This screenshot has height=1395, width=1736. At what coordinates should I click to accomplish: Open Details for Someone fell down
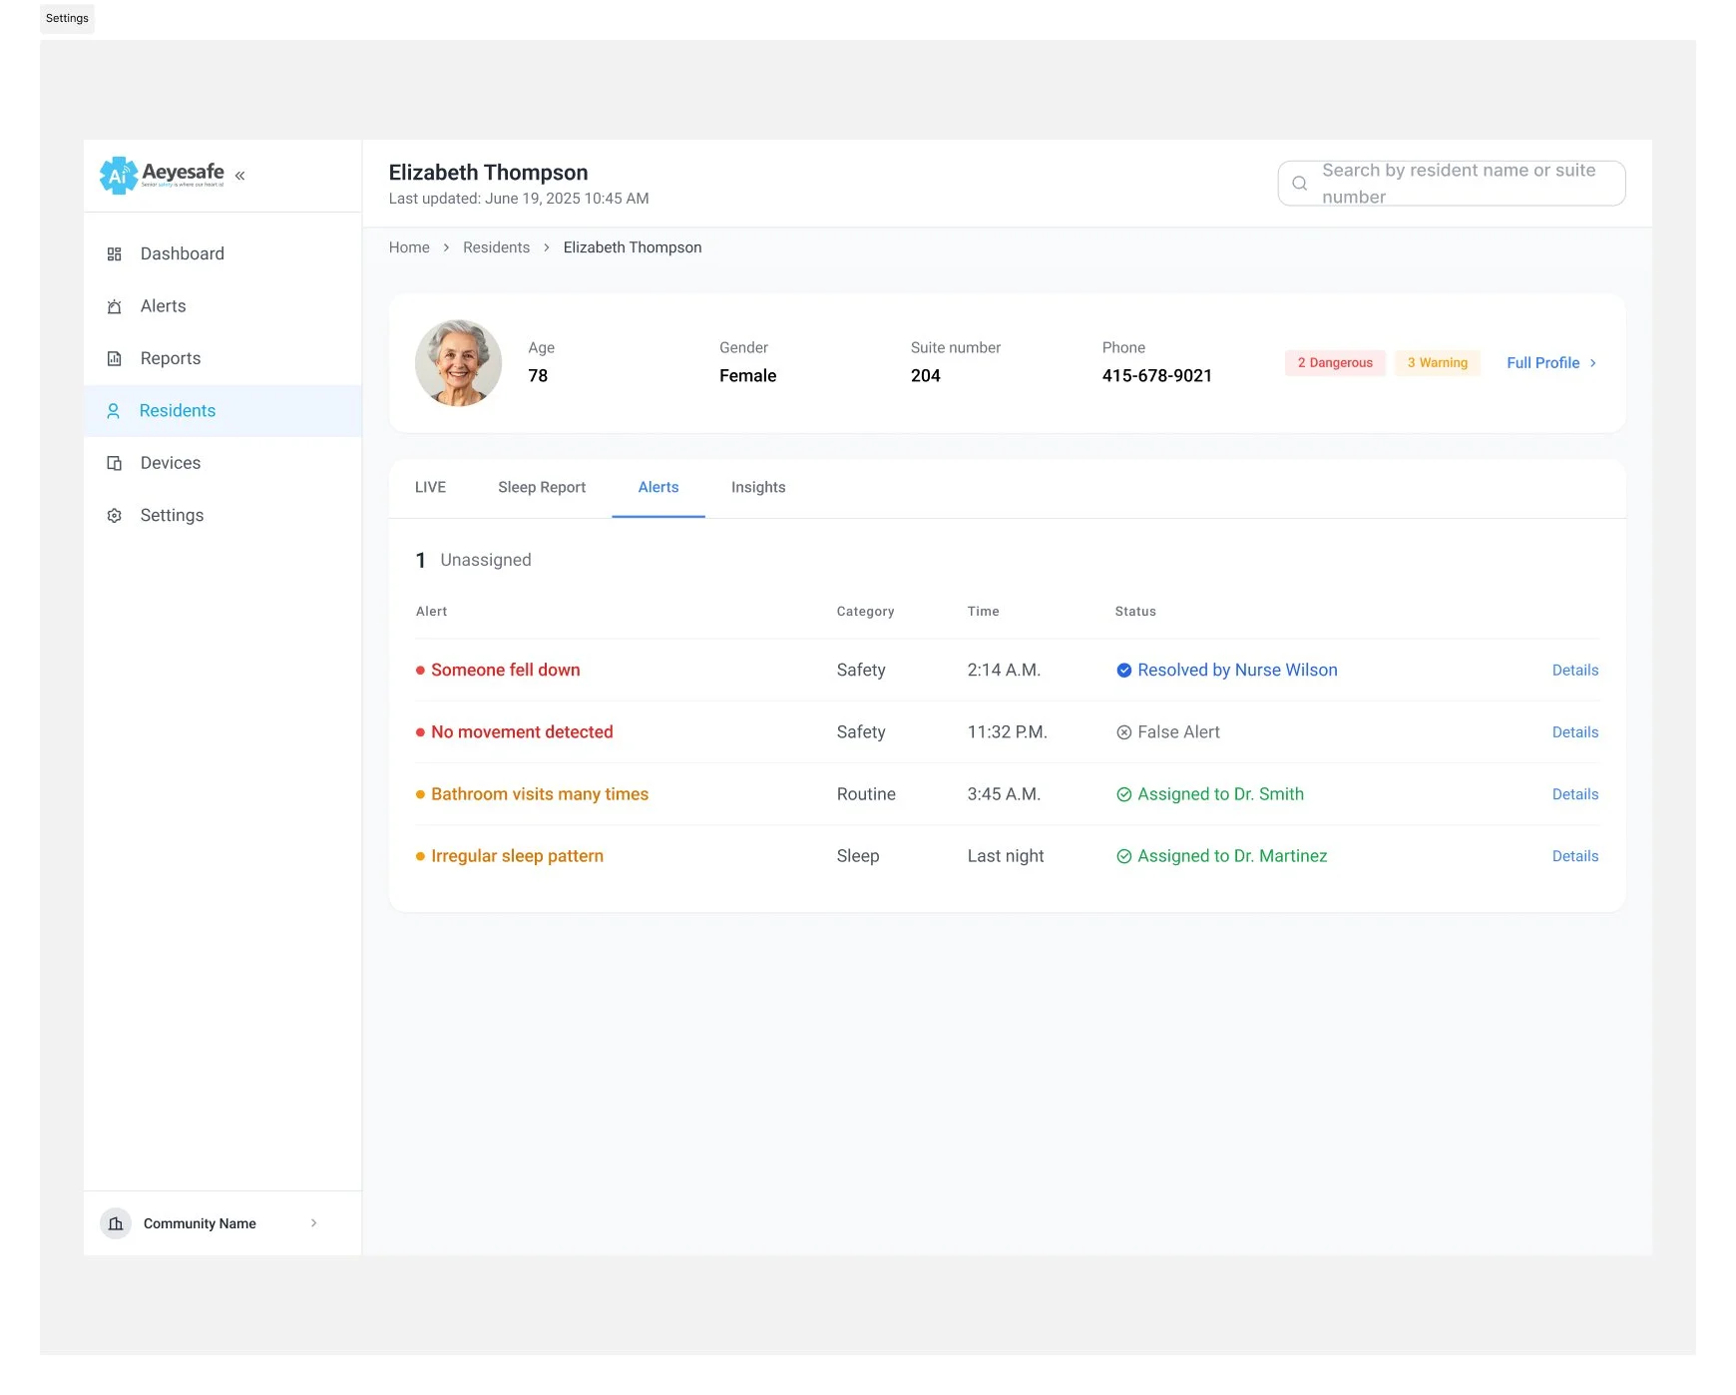tap(1575, 671)
